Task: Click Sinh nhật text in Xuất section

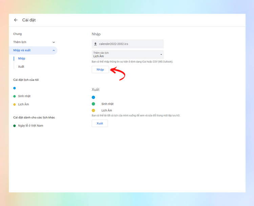Action: (107, 104)
